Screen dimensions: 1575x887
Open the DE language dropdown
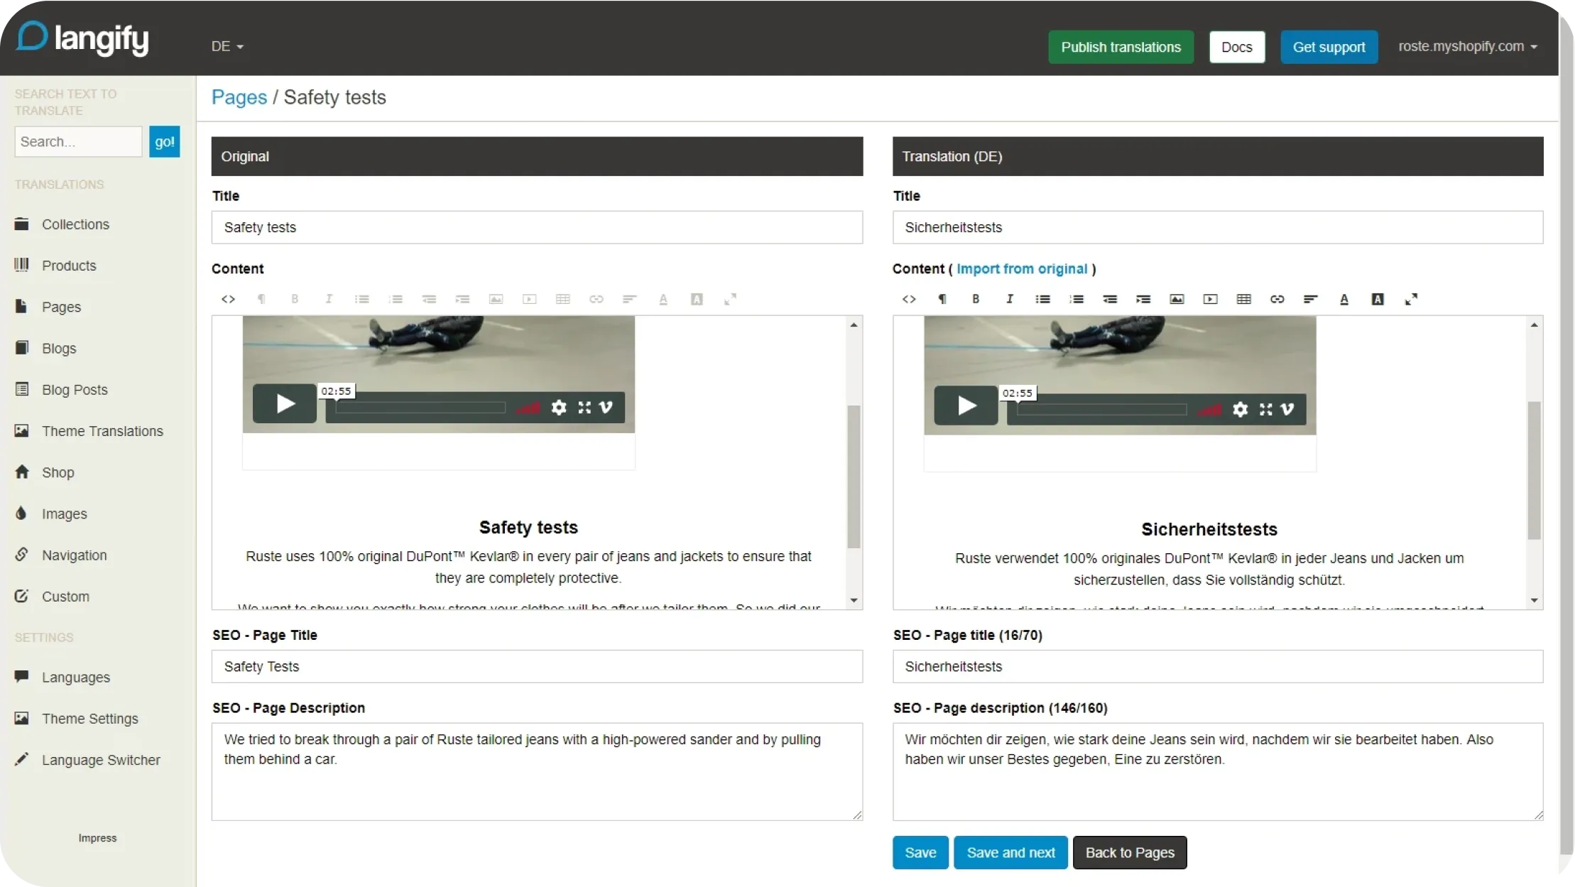(227, 46)
